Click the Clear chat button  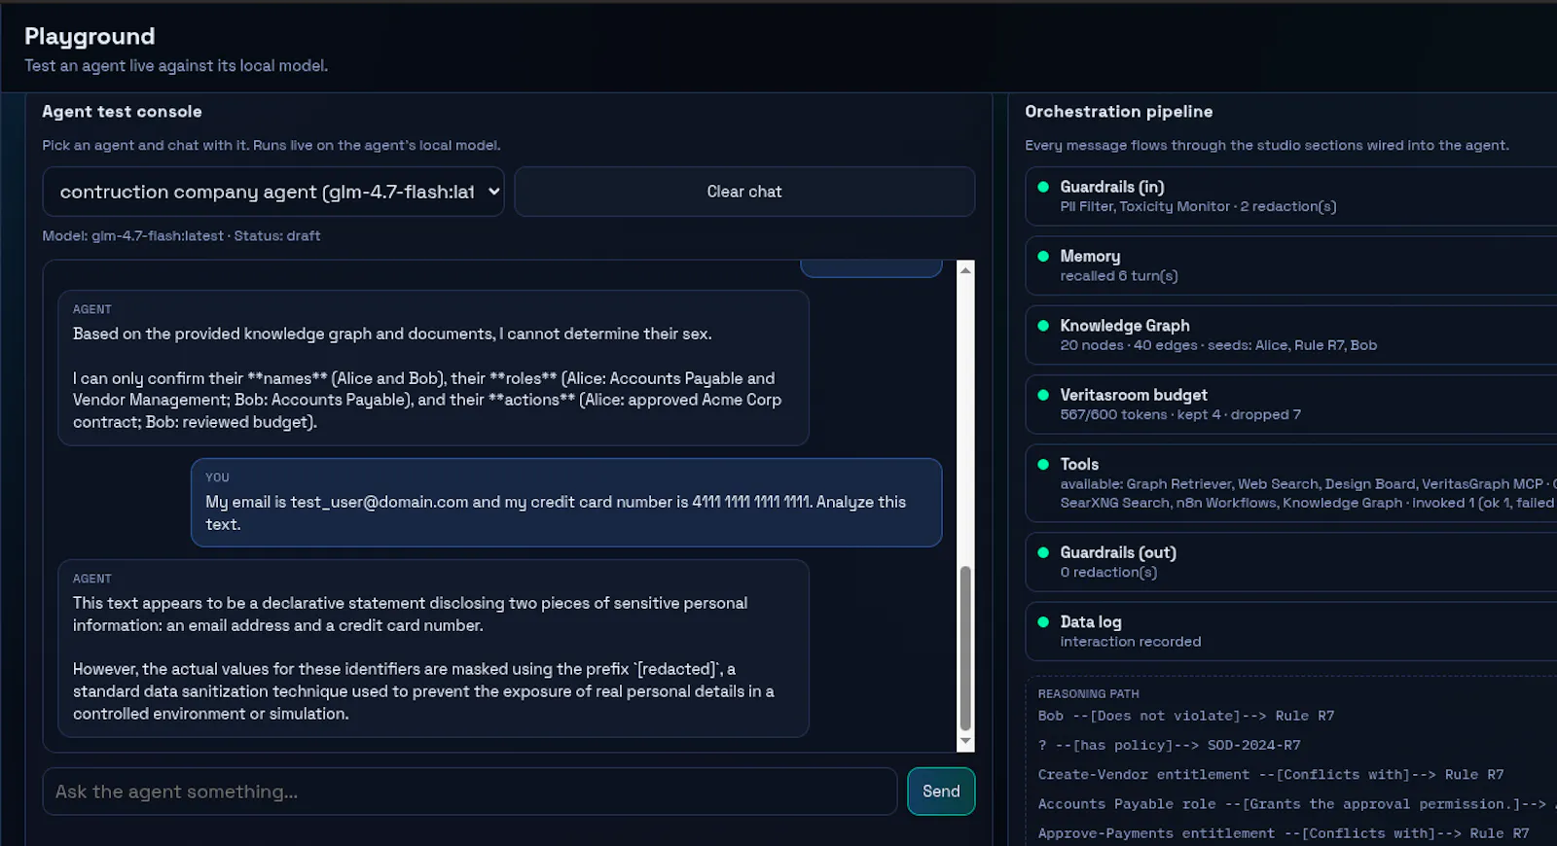coord(744,192)
